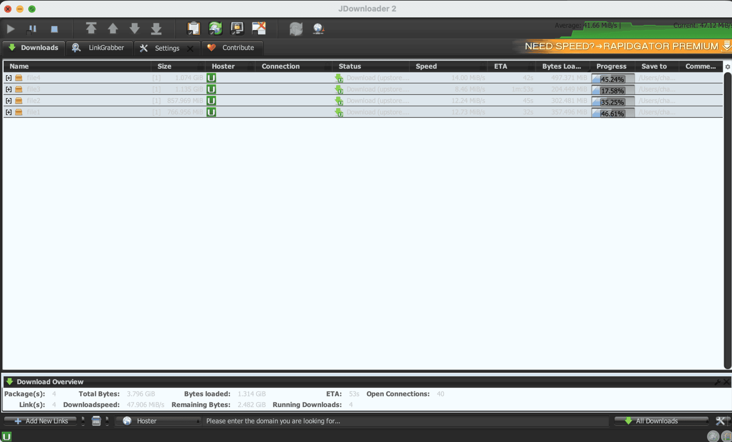
Task: Open the Contribute tab
Action: [232, 48]
